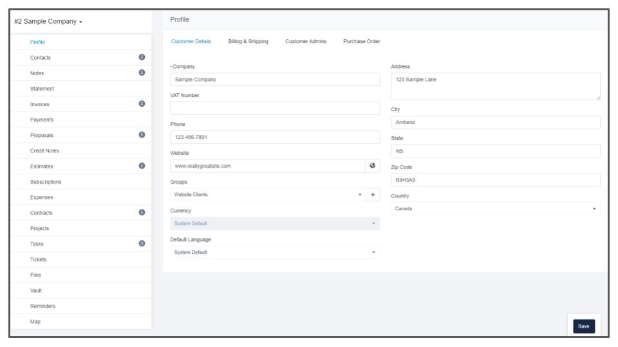Click the Invoices count badge

tap(142, 103)
